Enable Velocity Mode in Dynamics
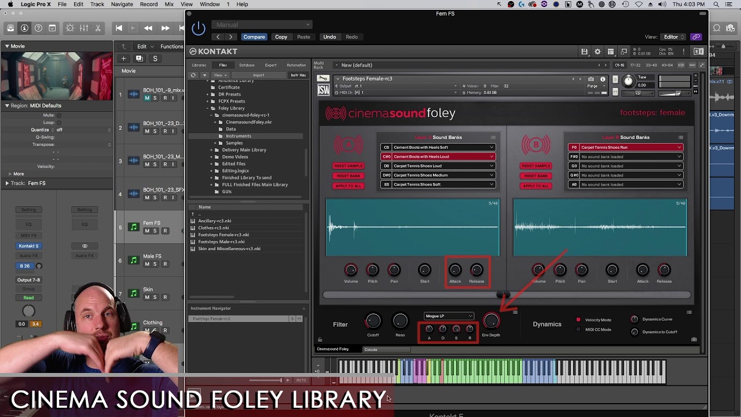 578,320
